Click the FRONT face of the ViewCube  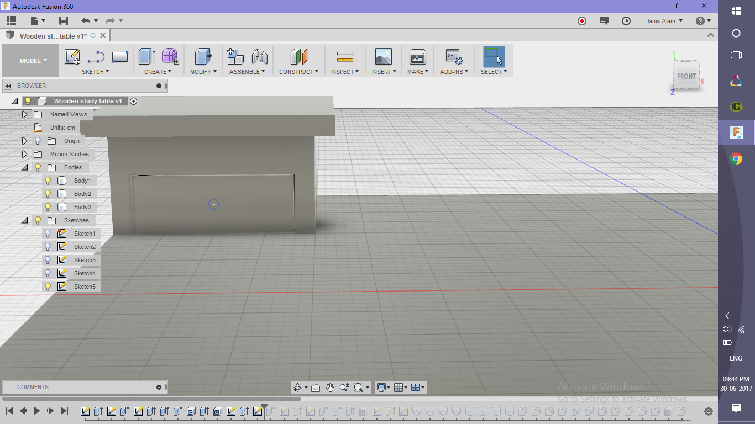tap(686, 76)
